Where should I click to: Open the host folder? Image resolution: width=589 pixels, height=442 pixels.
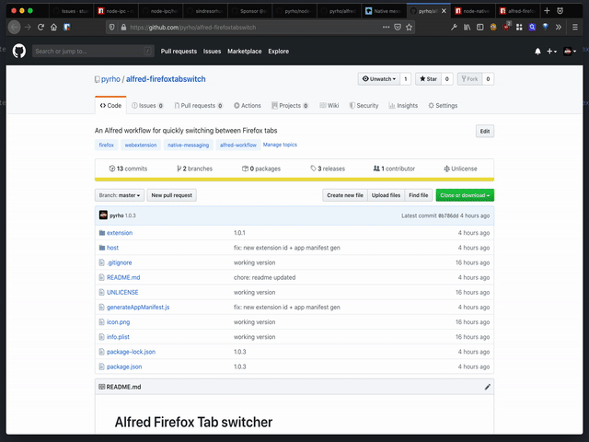112,248
